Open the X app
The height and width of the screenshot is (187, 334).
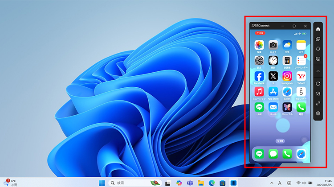click(273, 76)
